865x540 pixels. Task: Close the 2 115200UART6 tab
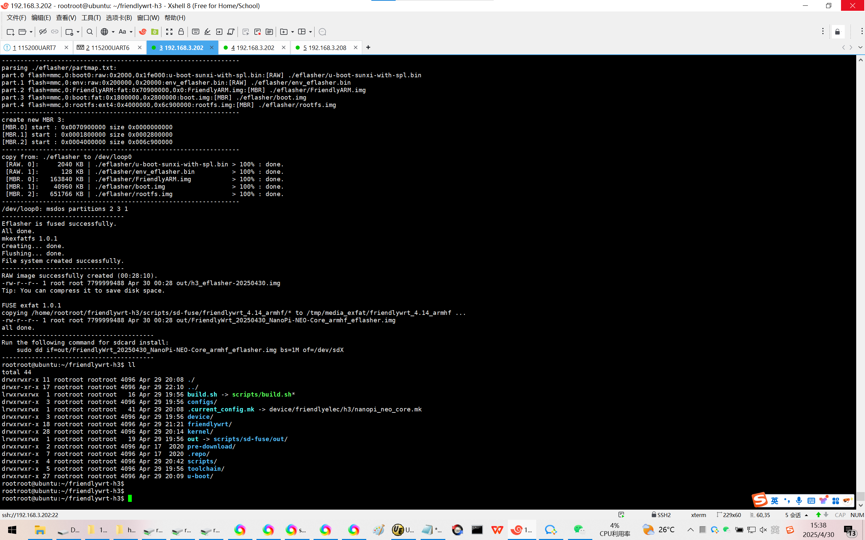coord(140,48)
